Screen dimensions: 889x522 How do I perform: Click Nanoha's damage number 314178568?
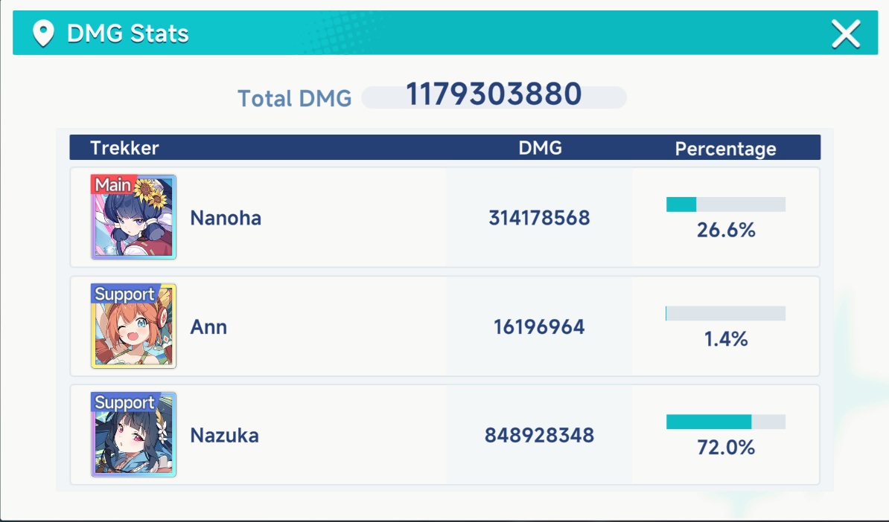(539, 218)
